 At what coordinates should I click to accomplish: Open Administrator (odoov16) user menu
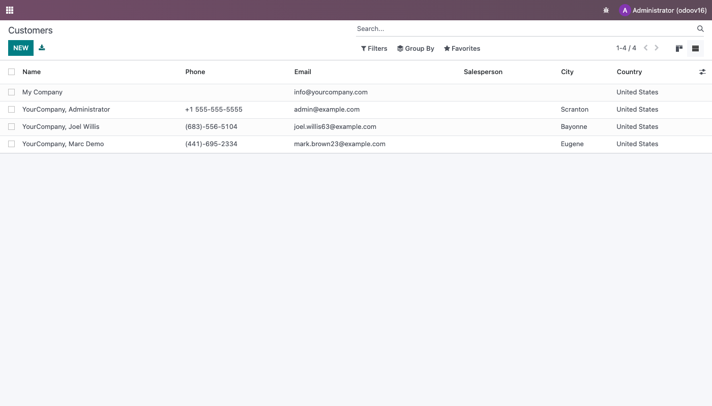point(663,10)
